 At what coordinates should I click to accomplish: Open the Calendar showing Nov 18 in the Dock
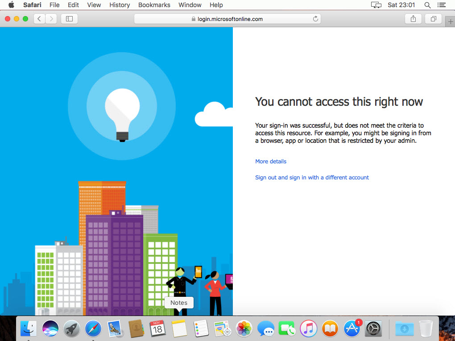click(x=157, y=329)
